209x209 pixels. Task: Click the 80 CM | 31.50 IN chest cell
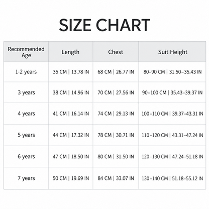(116, 157)
